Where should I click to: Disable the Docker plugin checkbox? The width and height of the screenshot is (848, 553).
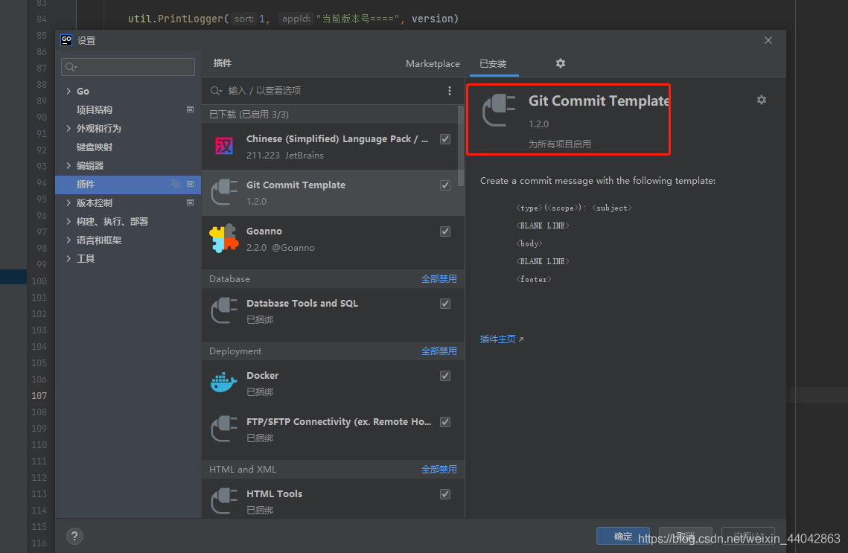click(x=445, y=377)
